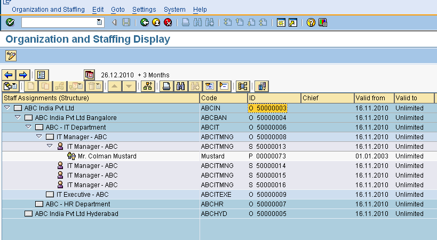Click the Valid from column header
Screen dimensions: 437x240
(x=374, y=98)
